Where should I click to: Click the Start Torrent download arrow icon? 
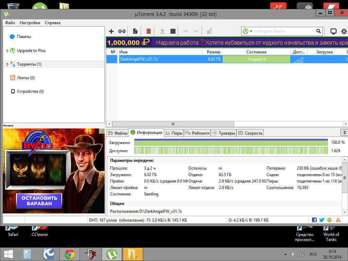click(162, 31)
